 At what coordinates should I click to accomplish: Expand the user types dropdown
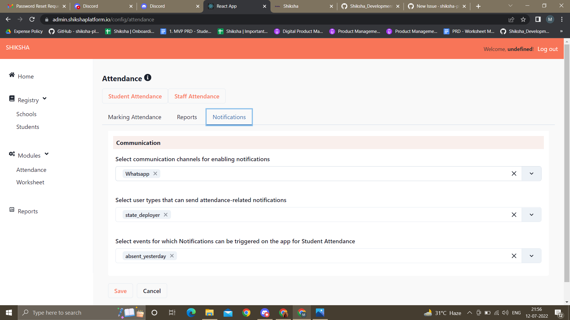coord(531,215)
